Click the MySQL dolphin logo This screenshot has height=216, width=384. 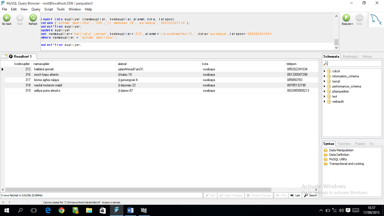[x=376, y=20]
